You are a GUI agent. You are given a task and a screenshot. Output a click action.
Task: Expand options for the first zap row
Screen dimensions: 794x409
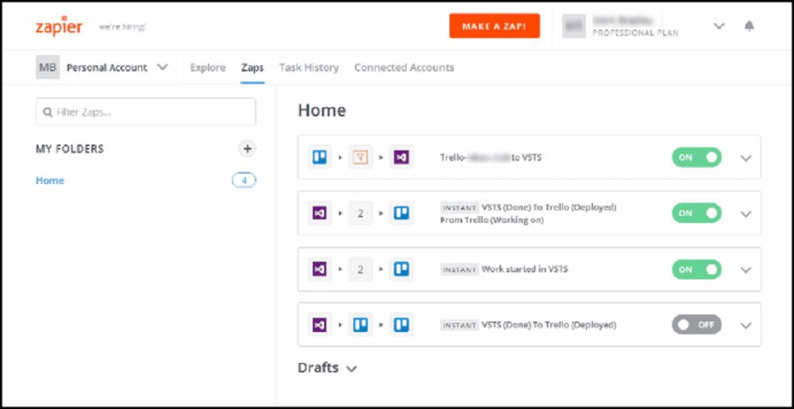coord(746,158)
